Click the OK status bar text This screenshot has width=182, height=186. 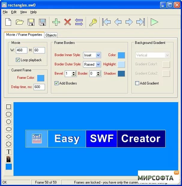(x=5, y=182)
